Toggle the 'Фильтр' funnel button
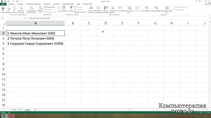211x118 pixels. [x=71, y=9]
